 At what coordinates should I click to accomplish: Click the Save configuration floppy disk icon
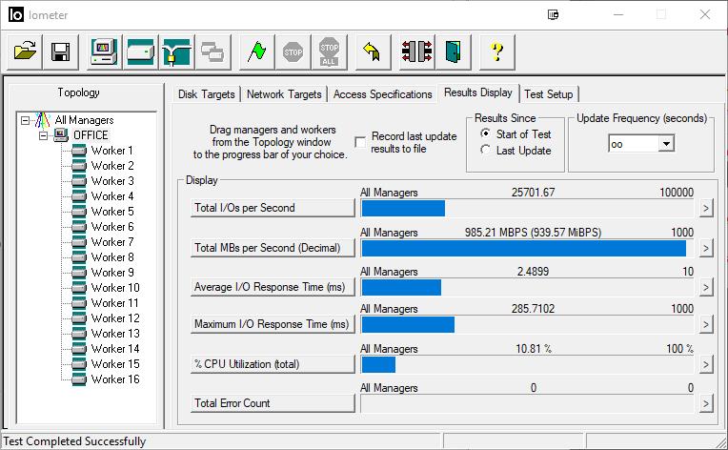pyautogui.click(x=61, y=51)
